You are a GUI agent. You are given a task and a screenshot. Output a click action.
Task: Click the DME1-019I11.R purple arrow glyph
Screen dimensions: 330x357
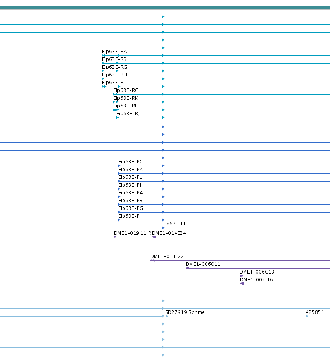coord(115,237)
